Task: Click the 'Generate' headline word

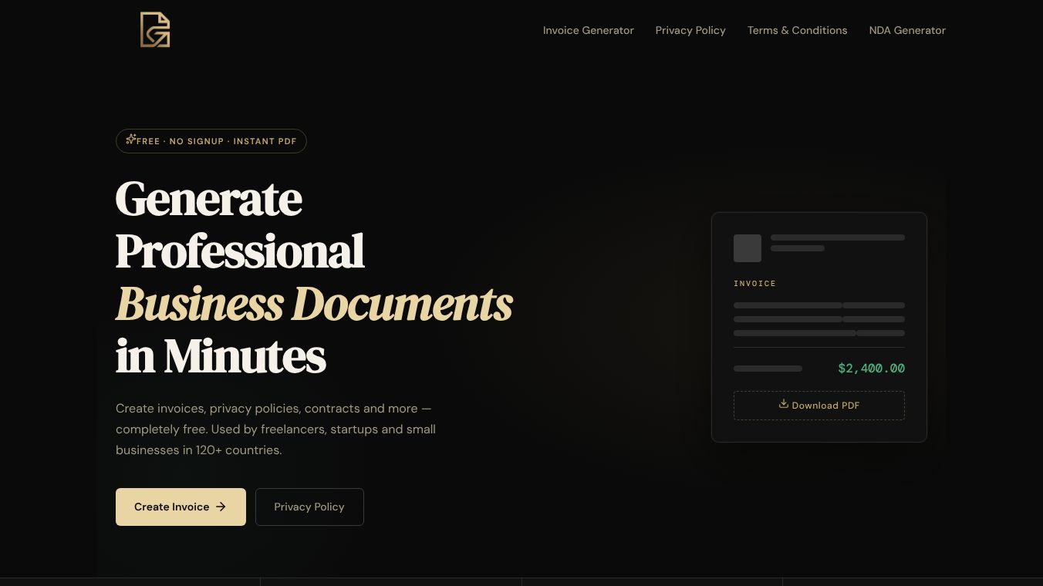Action: (208, 199)
